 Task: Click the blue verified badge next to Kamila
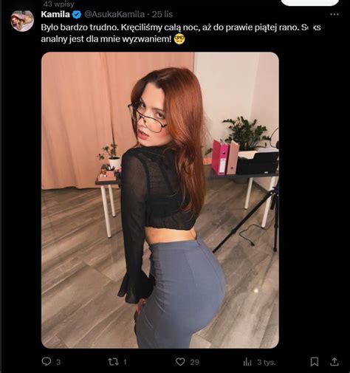click(77, 15)
